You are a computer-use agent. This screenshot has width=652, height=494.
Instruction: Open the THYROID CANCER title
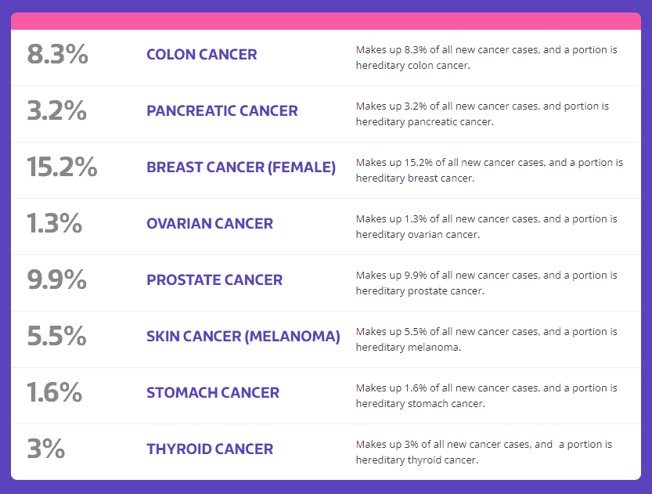[x=210, y=449]
